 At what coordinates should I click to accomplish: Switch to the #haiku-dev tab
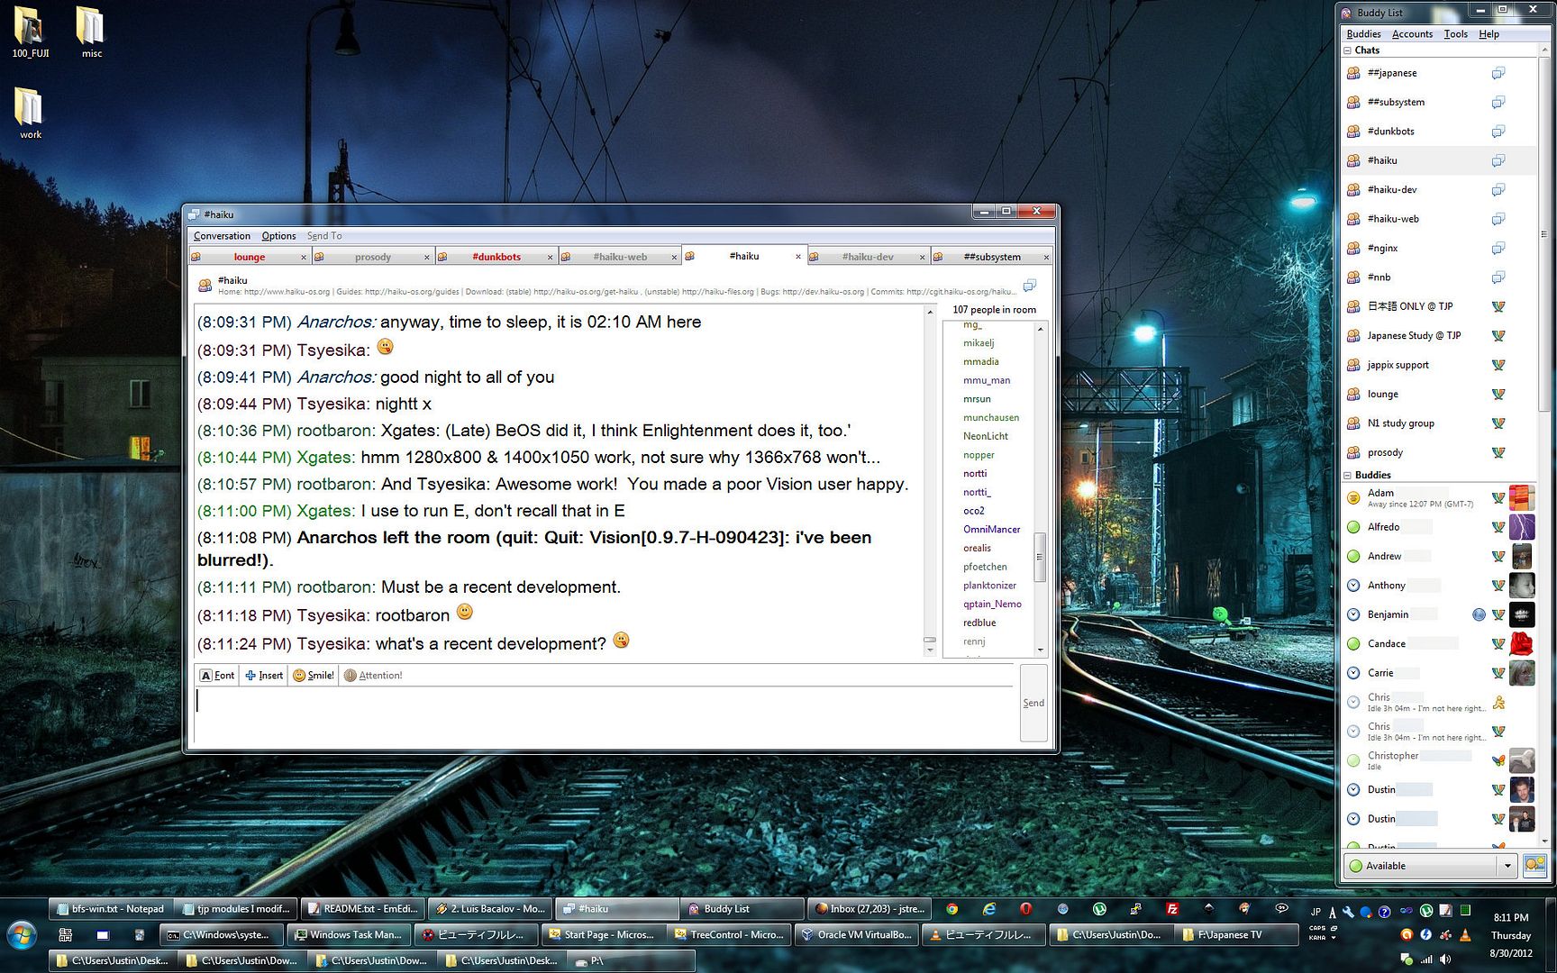pos(867,257)
